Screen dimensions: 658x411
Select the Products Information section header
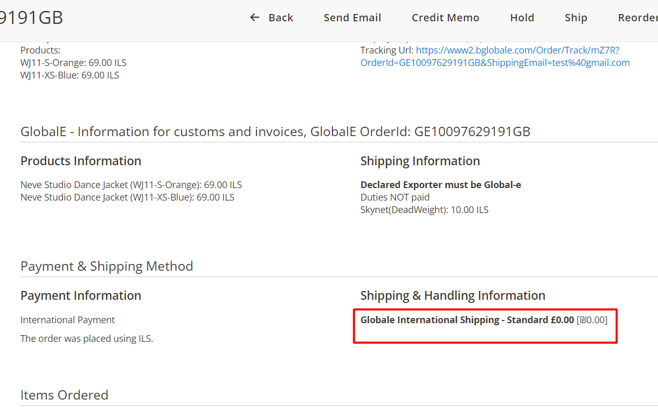click(x=81, y=161)
